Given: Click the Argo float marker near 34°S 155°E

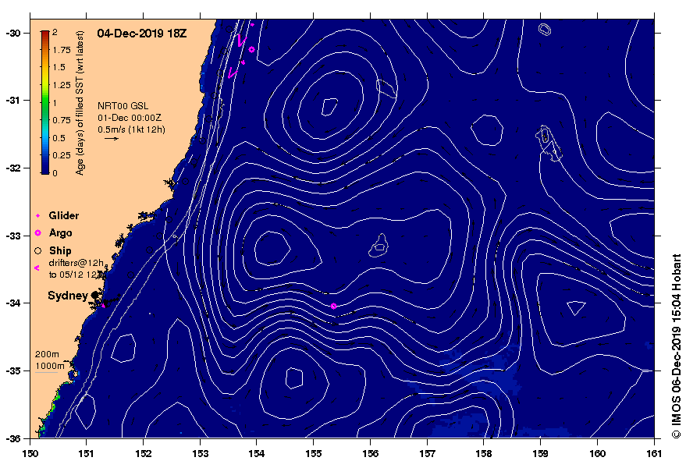Looking at the screenshot, I should click(334, 307).
